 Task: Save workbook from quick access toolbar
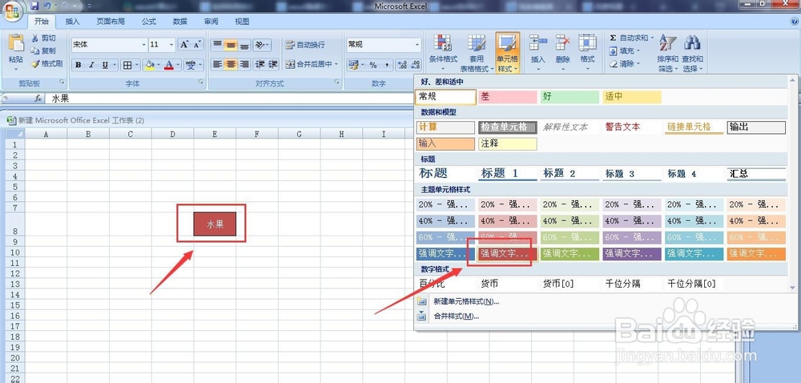(x=34, y=6)
